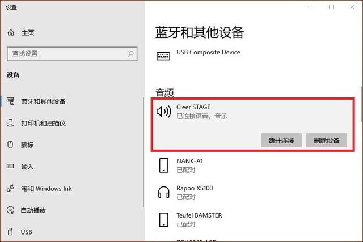Click the sidebar vertical scrollbar
The height and width of the screenshot is (242, 363).
pos(143,152)
